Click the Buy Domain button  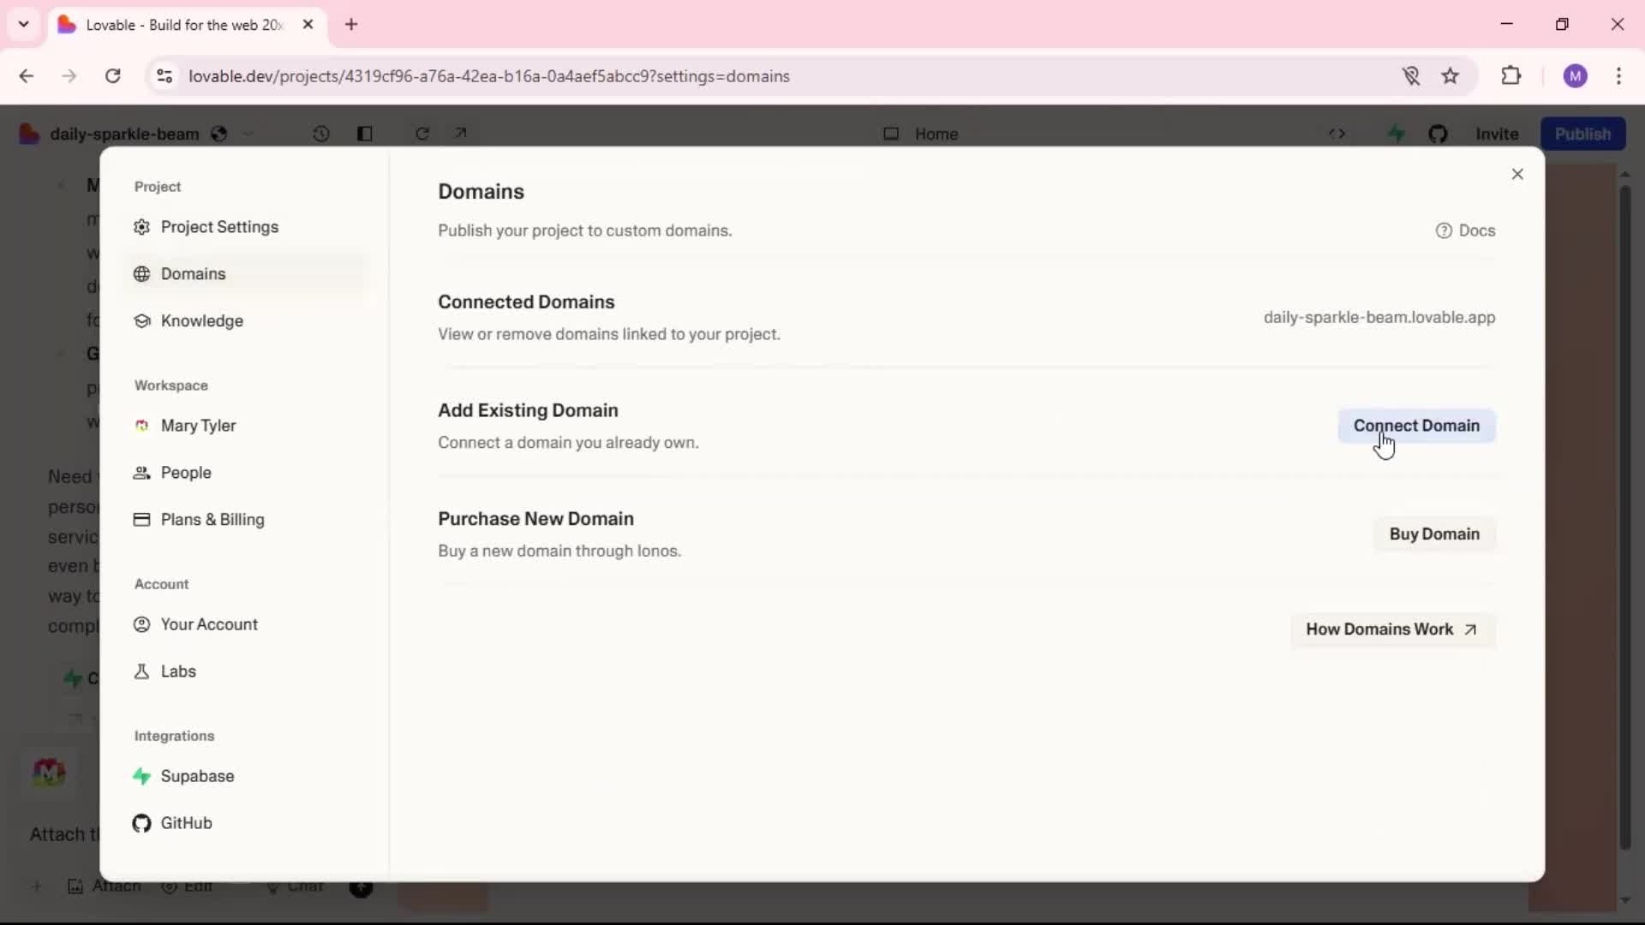tap(1434, 534)
